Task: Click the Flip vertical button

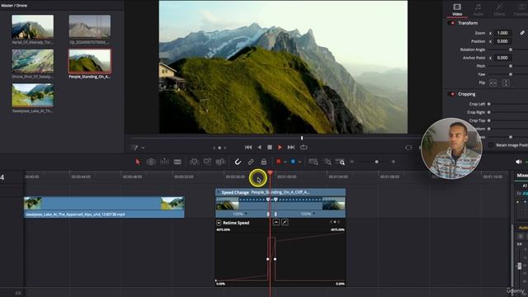Action: pyautogui.click(x=506, y=82)
